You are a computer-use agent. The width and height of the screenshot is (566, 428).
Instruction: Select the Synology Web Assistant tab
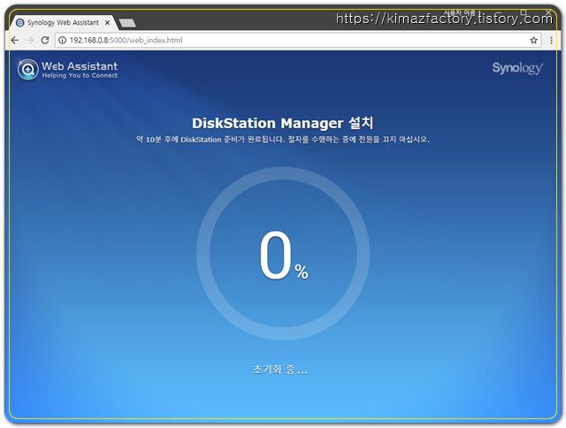click(63, 22)
